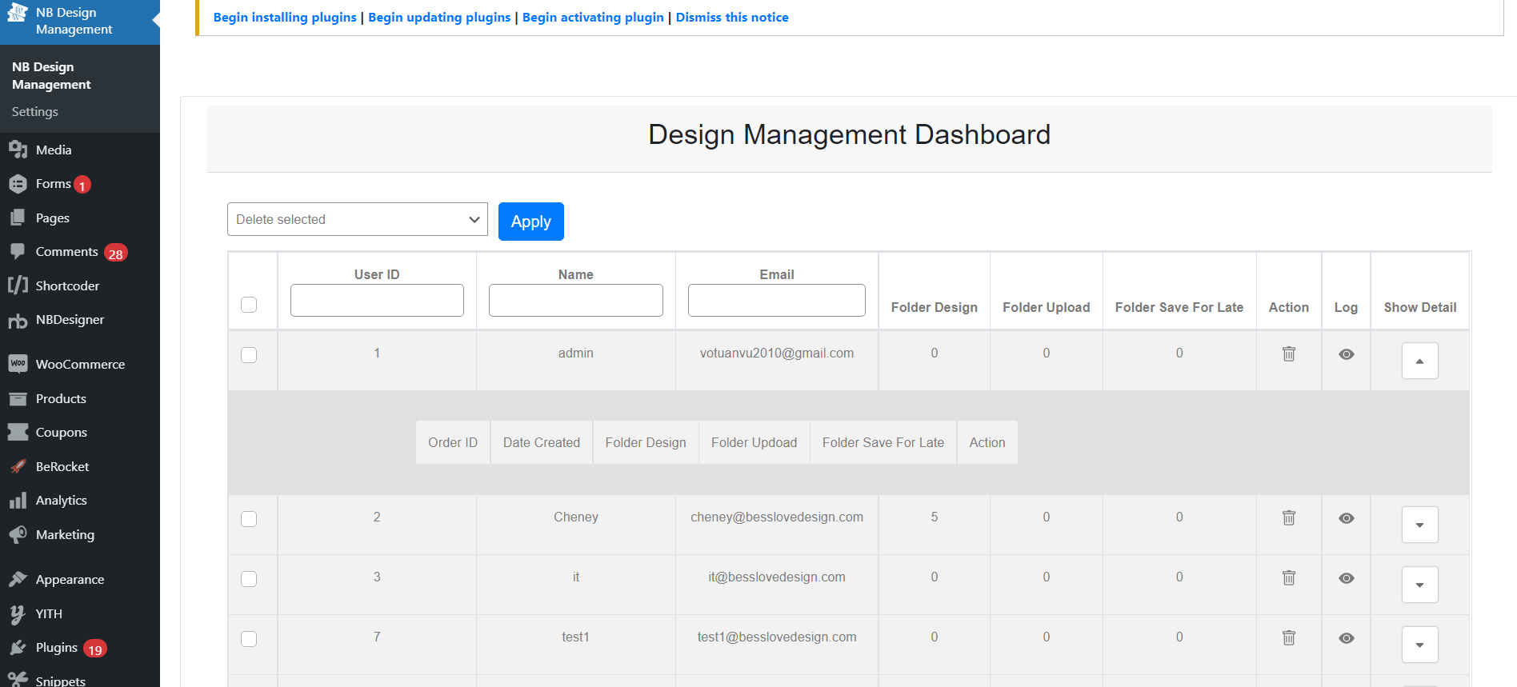View log eye icon for admin

(1346, 354)
